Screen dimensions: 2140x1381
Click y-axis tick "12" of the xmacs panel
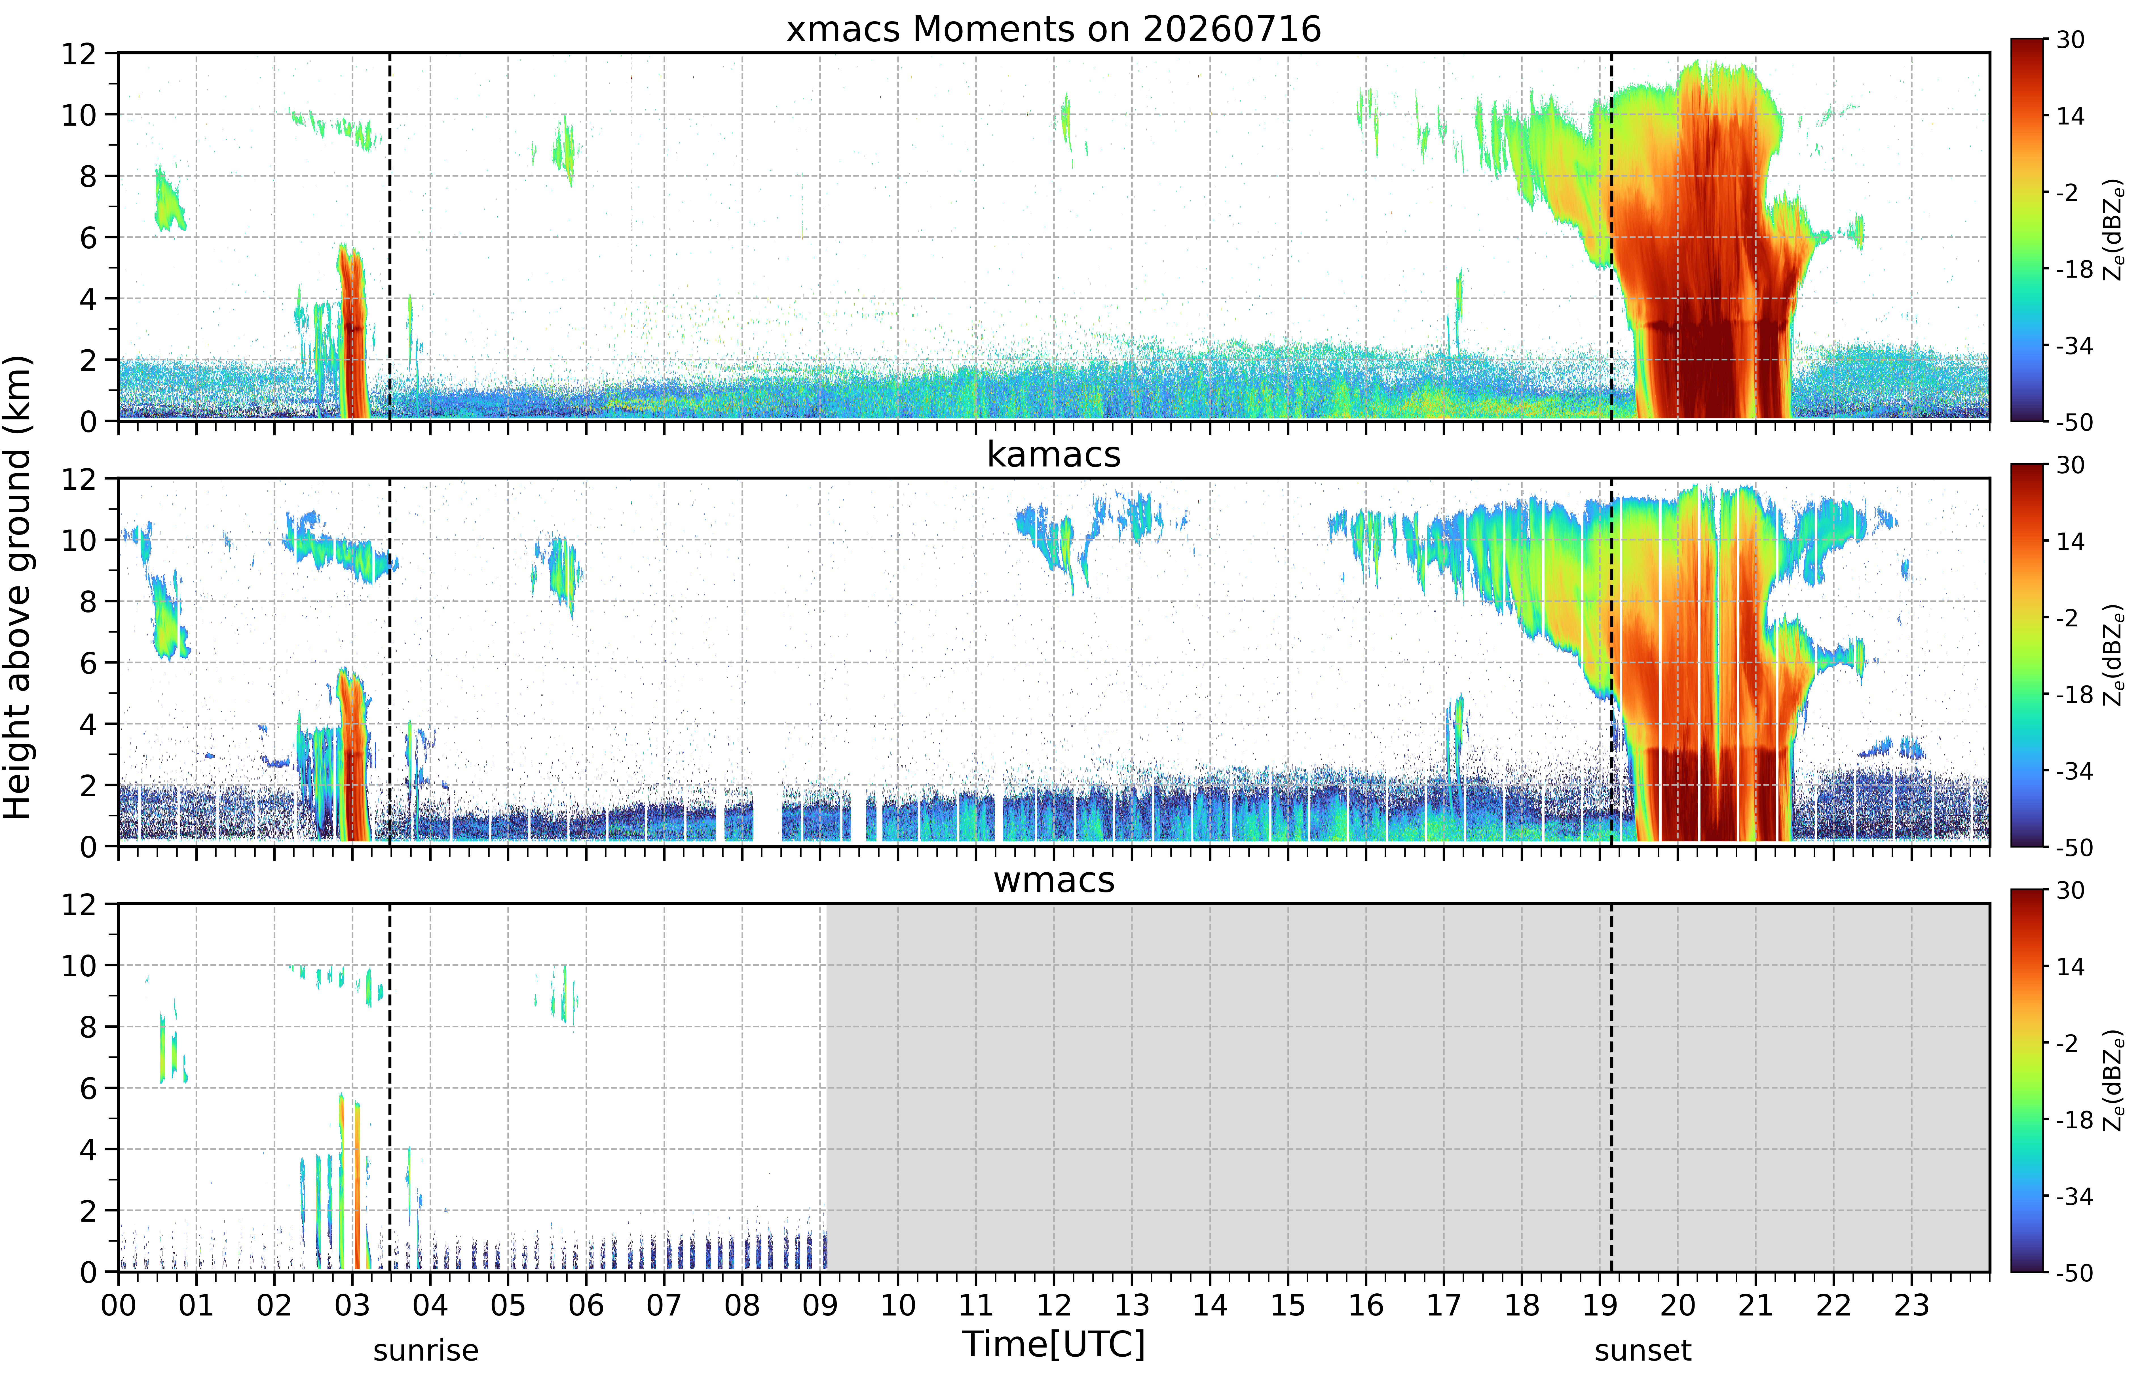click(79, 54)
